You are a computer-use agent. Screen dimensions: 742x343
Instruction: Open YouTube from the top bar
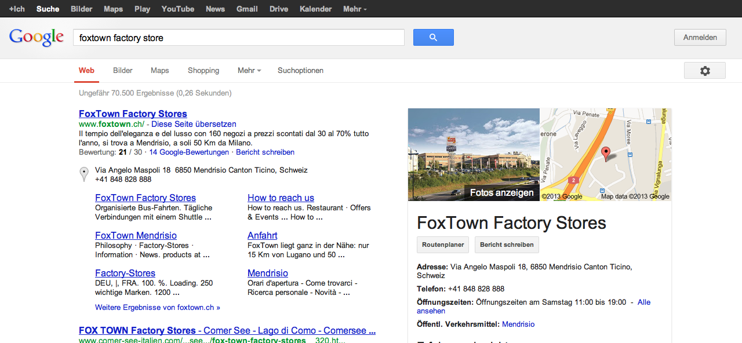point(177,9)
